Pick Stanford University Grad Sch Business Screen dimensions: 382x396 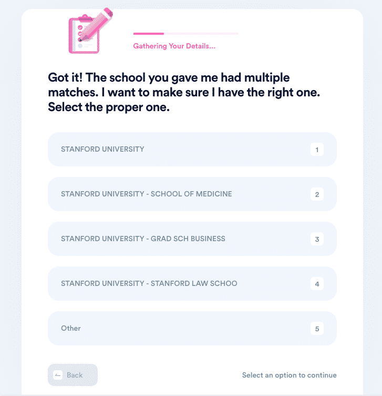192,239
